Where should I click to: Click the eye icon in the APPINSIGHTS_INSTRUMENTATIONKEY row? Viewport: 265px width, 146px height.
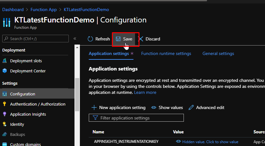coord(178,141)
